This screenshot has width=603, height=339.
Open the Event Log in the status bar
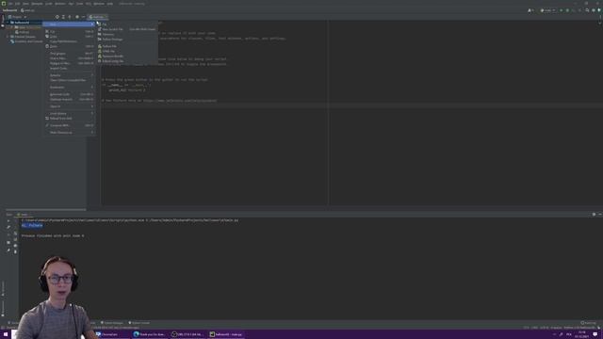(588, 323)
